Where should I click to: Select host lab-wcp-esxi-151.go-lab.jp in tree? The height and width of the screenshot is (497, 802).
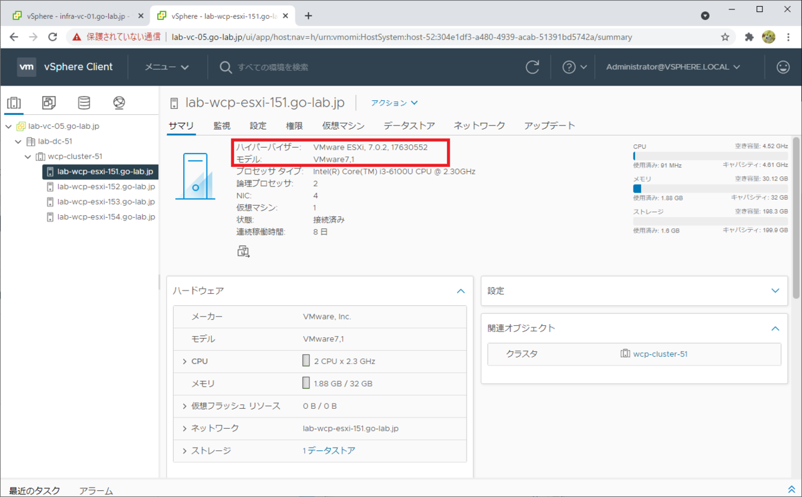(x=100, y=172)
